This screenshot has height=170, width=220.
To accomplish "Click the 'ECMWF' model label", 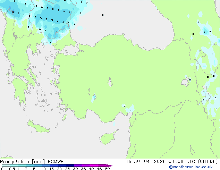I will tap(56, 162).
